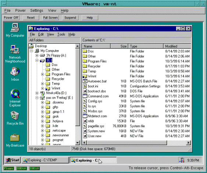
Task: Collapse the (C:) drive tree node
Action: tap(37, 60)
